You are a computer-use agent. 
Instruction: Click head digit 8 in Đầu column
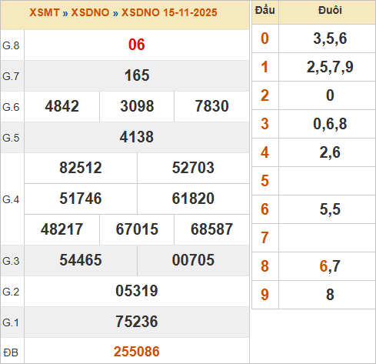coord(265,266)
